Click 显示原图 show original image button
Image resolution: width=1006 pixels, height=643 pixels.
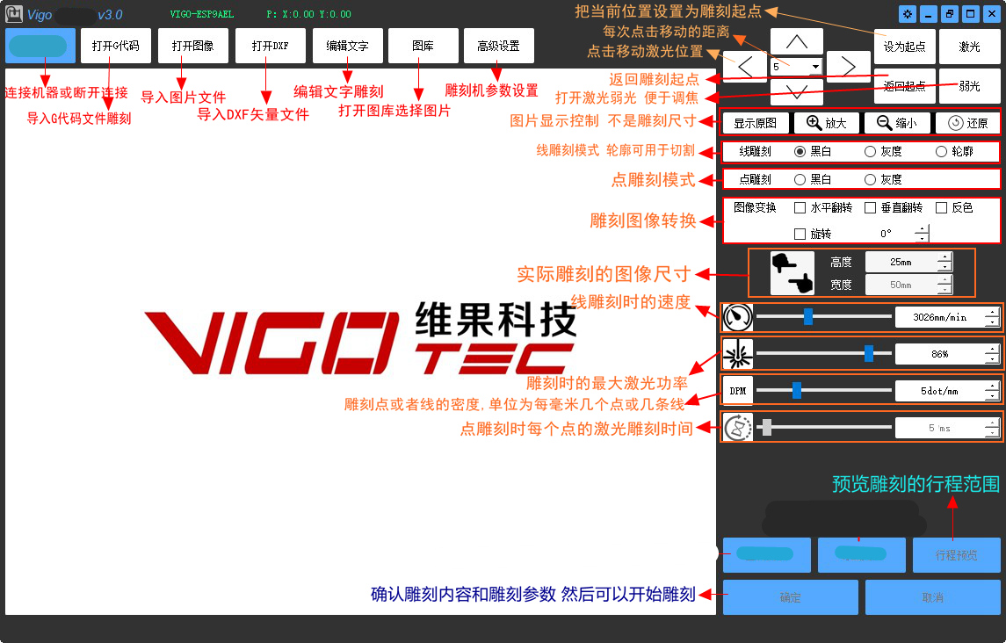(755, 123)
